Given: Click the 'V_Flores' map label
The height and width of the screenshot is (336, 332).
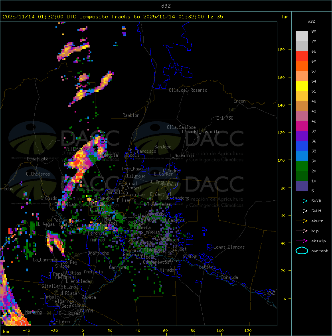Looking at the screenshot, I should 60,322.
